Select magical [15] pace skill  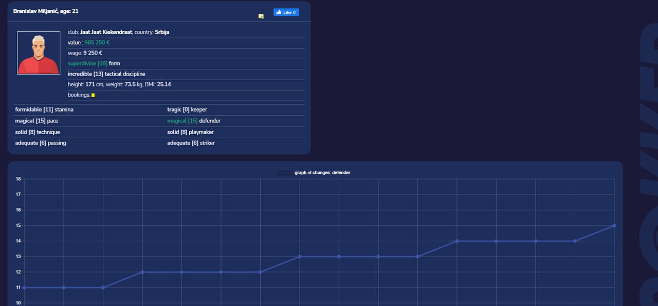(x=36, y=121)
